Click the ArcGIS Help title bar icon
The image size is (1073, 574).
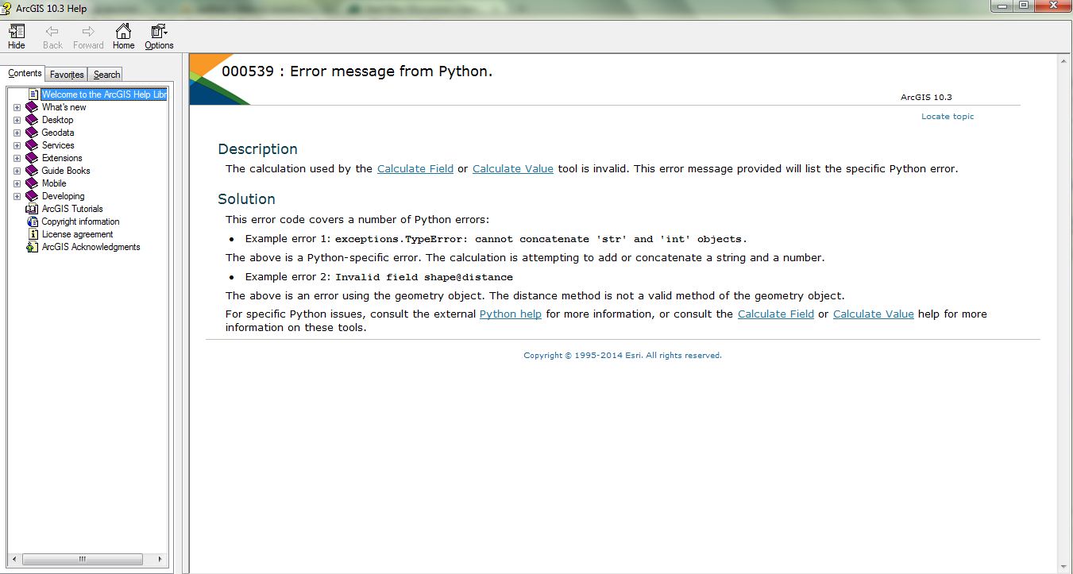coord(7,8)
